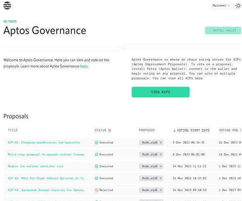The width and height of the screenshot is (242, 201).
Task: Click the Status column header
Action: 100,130
